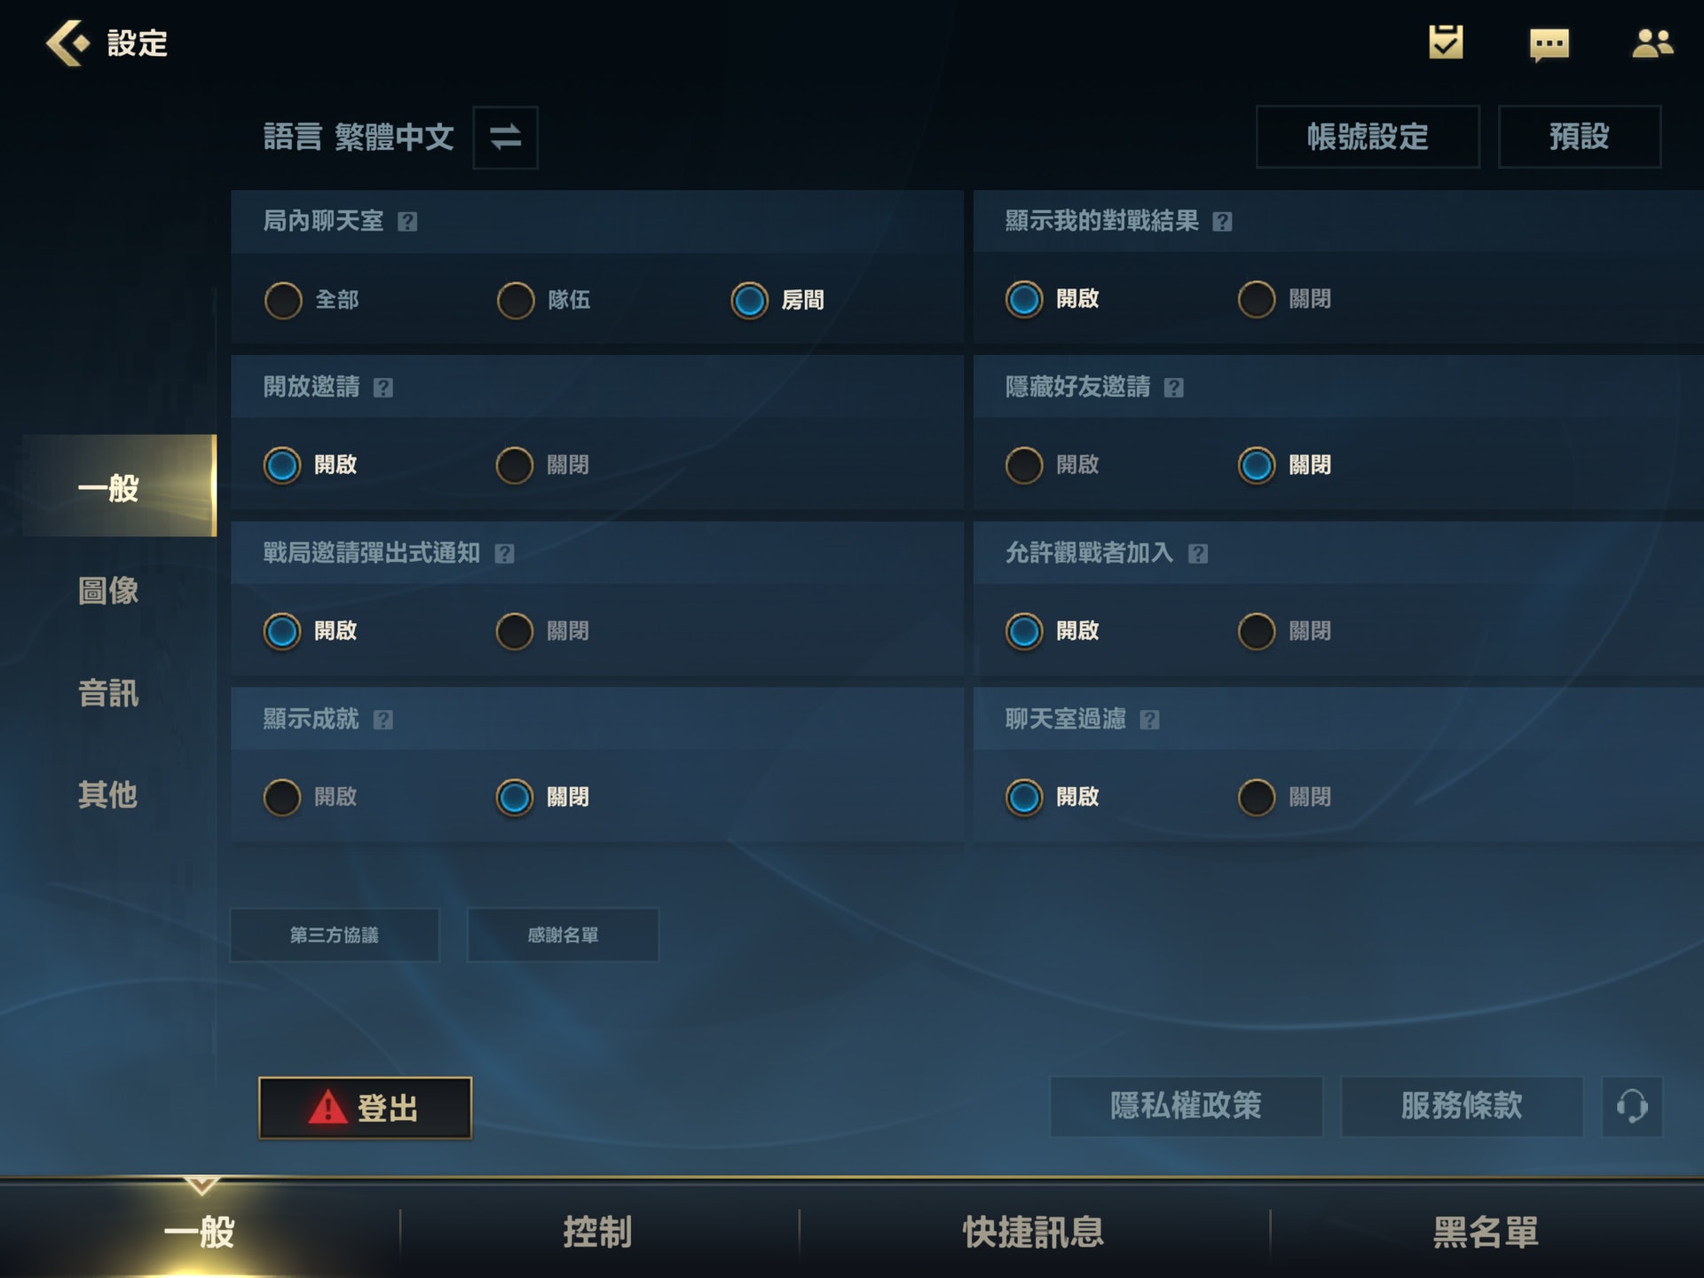The image size is (1704, 1278).
Task: Go back using the arrow next to 設定
Action: (68, 43)
